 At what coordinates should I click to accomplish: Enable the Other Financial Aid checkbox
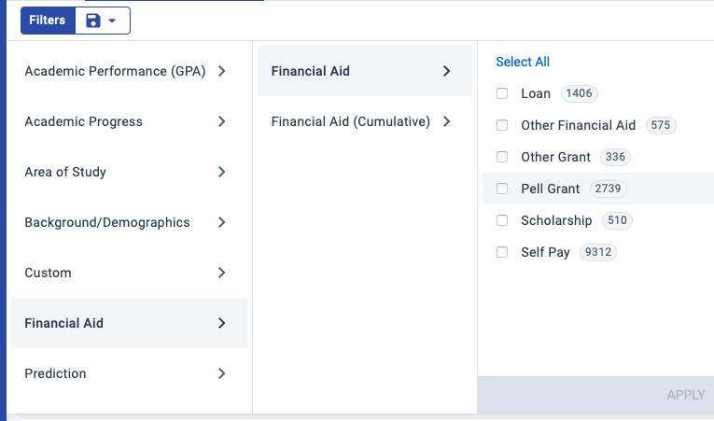(x=502, y=125)
